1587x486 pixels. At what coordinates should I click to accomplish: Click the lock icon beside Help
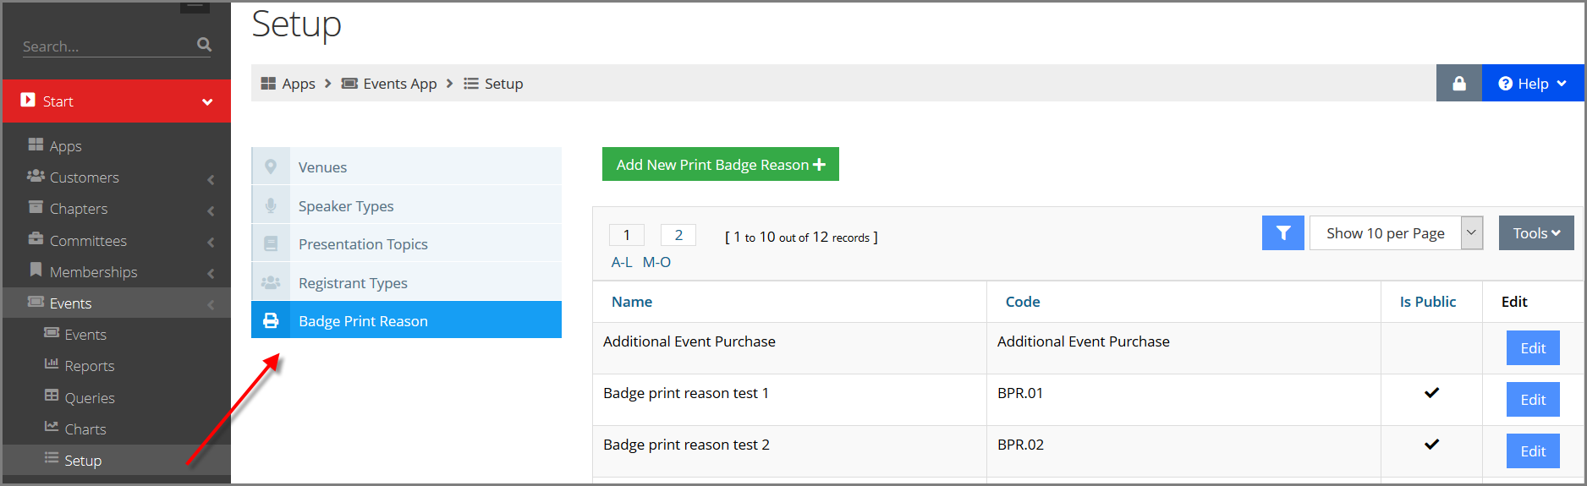(1459, 83)
